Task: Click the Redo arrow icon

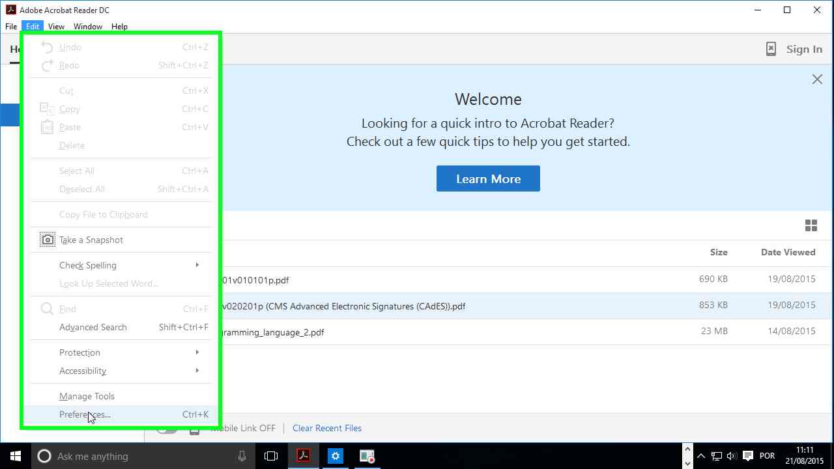Action: click(47, 65)
